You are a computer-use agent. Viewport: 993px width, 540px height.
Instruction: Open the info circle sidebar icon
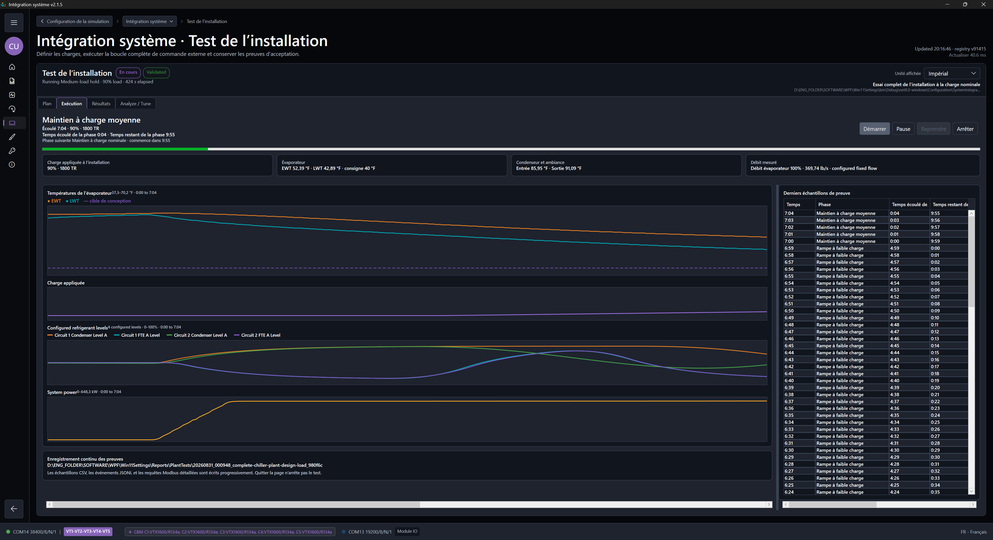[x=12, y=164]
